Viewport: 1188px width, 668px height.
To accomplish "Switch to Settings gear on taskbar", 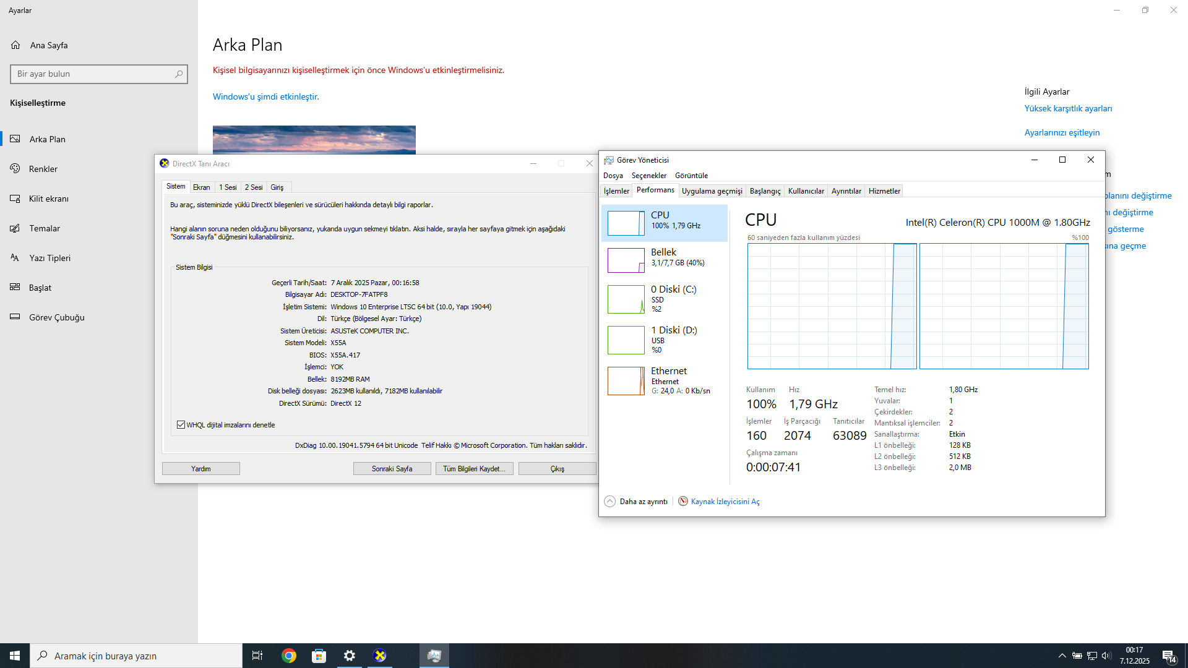I will pos(350,656).
